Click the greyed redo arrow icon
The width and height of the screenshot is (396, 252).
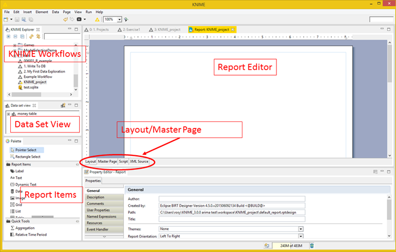(x=72, y=19)
